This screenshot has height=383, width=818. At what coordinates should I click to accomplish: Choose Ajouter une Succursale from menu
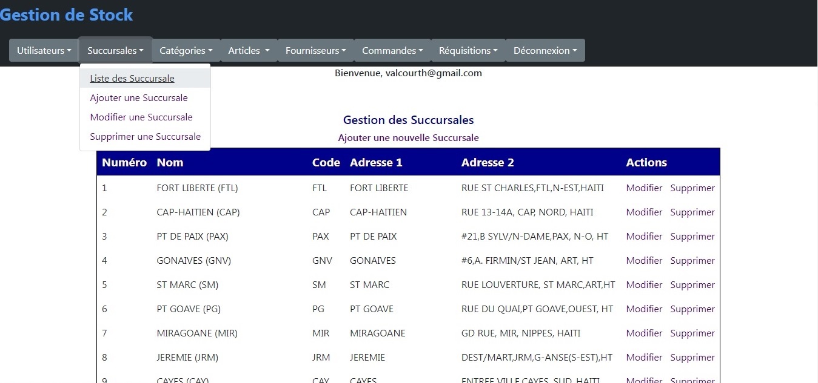(x=139, y=98)
